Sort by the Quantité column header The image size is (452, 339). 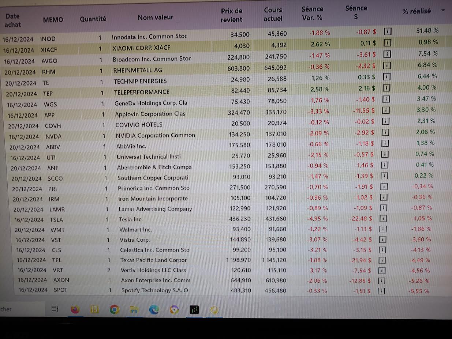pos(93,19)
